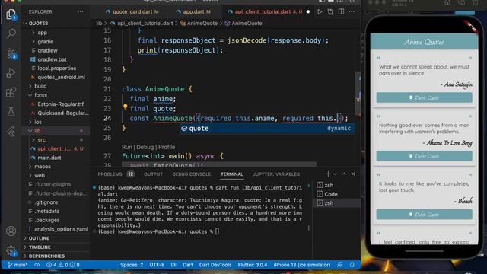The image size is (487, 274).
Task: Open the main branch indicator in status bar
Action: (x=18, y=265)
